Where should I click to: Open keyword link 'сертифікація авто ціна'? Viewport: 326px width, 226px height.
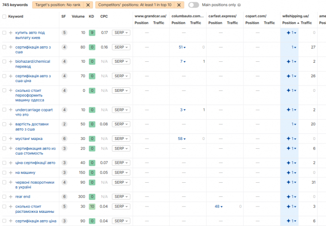36,221
